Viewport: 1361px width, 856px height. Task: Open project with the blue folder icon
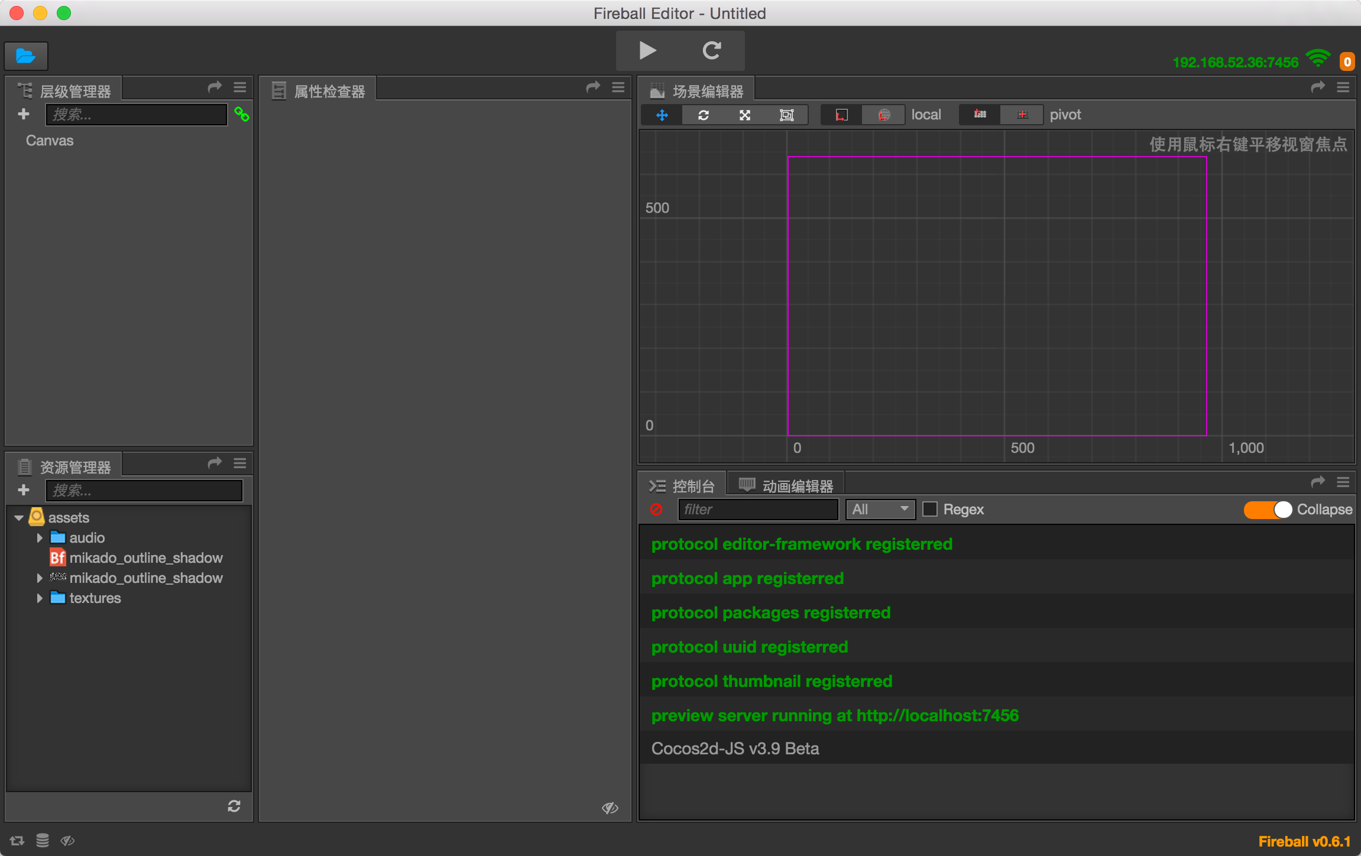[26, 56]
